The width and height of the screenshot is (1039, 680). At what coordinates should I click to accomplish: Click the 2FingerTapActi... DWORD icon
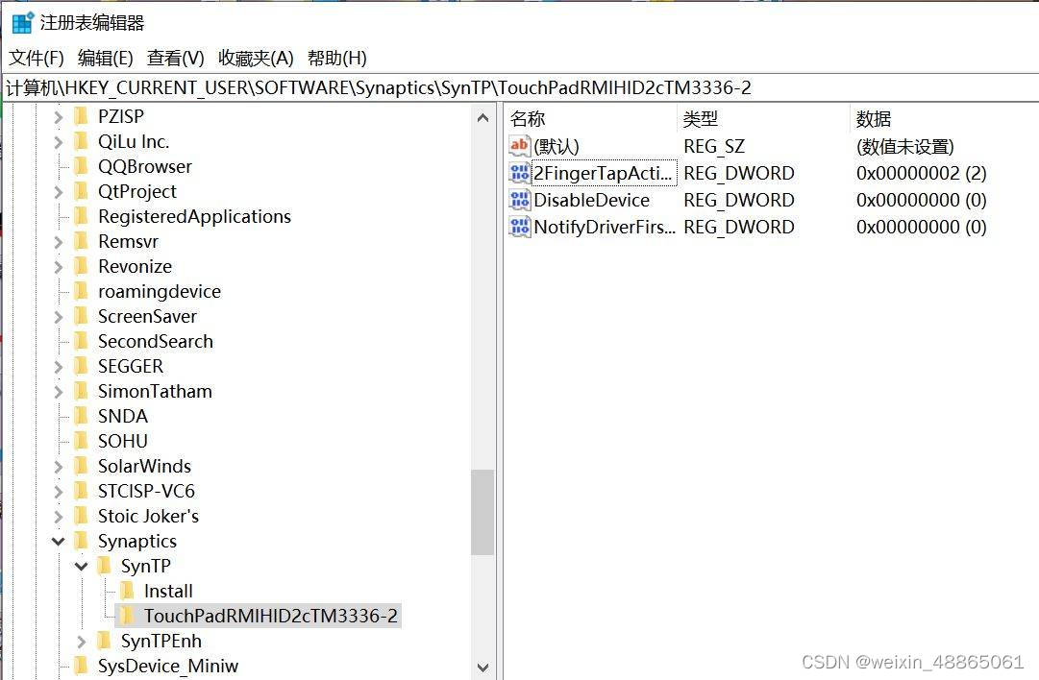click(x=519, y=173)
